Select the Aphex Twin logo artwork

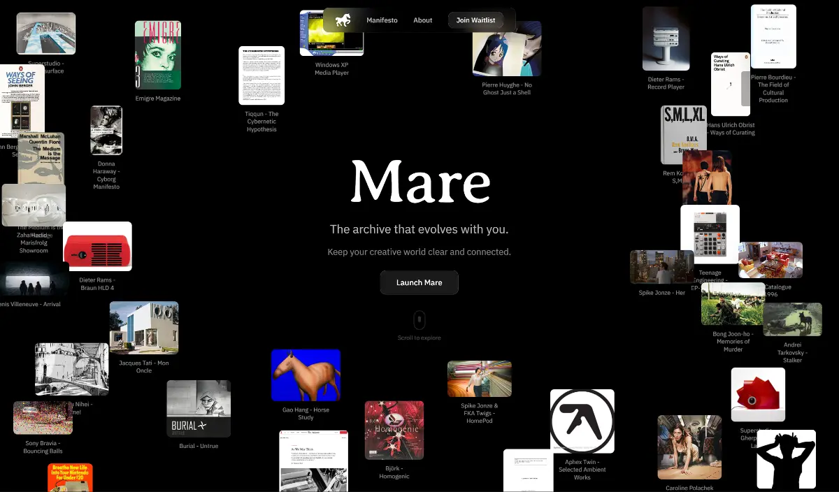click(582, 421)
